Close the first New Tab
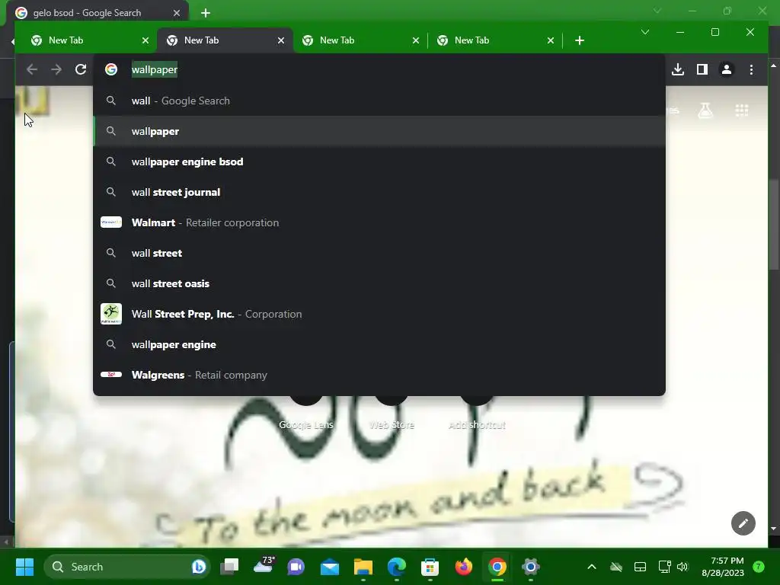Image resolution: width=780 pixels, height=585 pixels. (x=145, y=40)
